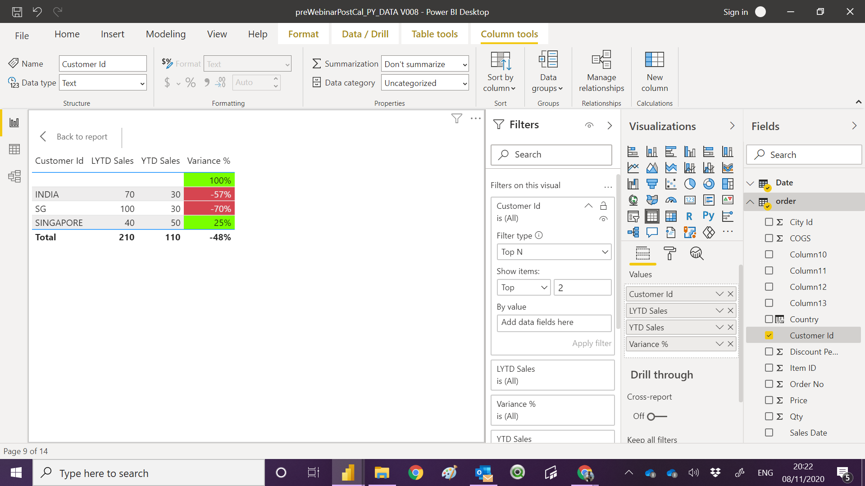The image size is (865, 486).
Task: Open the Filter type Top N dropdown
Action: coord(554,252)
